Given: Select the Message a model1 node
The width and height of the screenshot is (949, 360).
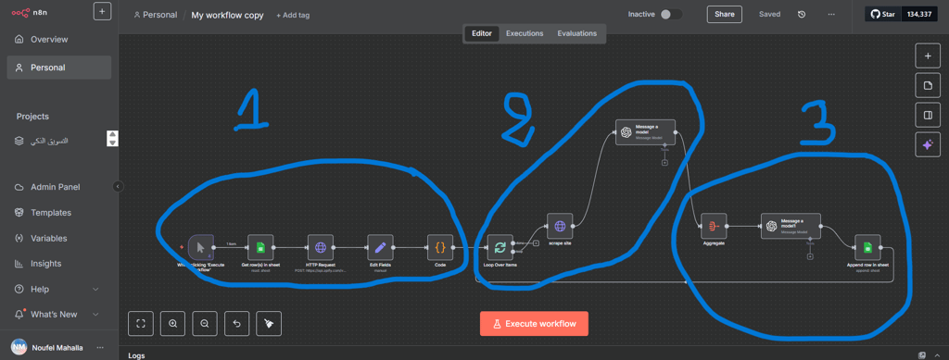Looking at the screenshot, I should point(791,226).
